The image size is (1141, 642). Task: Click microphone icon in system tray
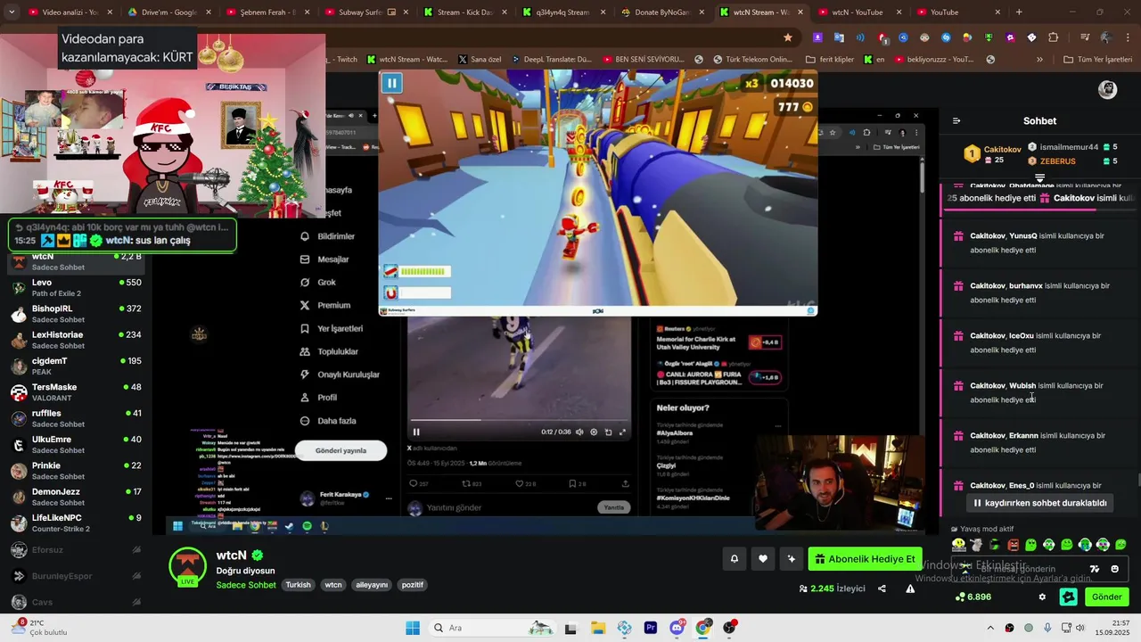click(x=1047, y=628)
